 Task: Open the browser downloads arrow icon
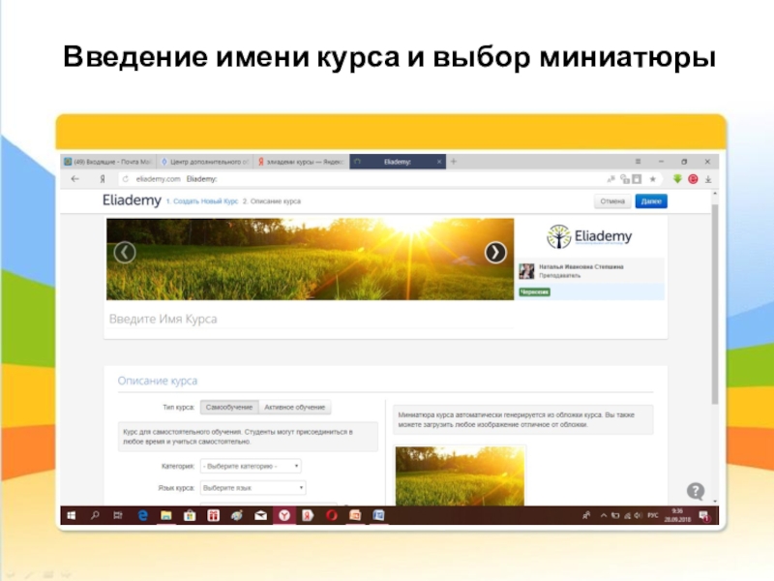pos(708,179)
